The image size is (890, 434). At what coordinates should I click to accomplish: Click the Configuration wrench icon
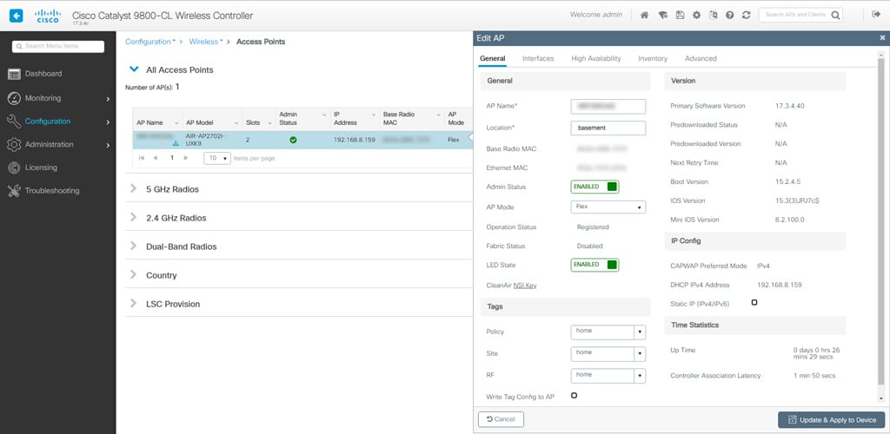(14, 122)
